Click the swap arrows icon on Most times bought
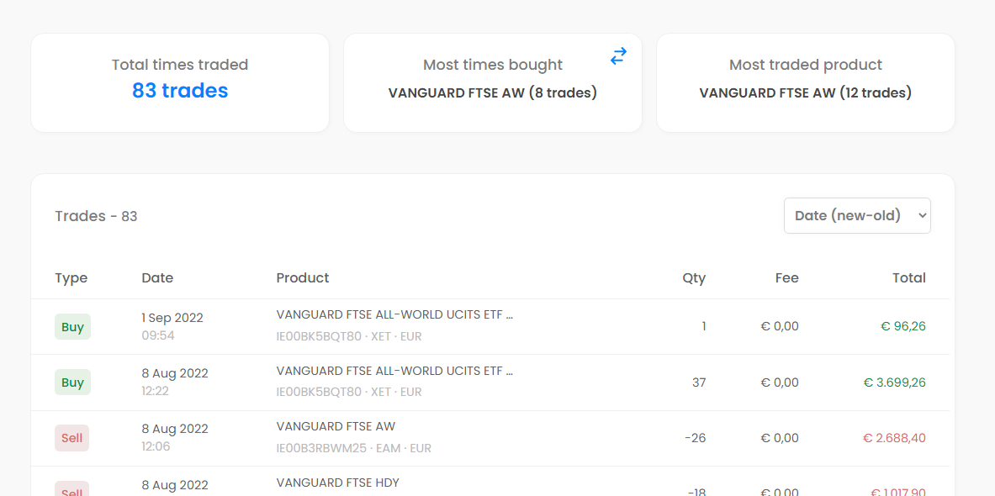 [618, 56]
